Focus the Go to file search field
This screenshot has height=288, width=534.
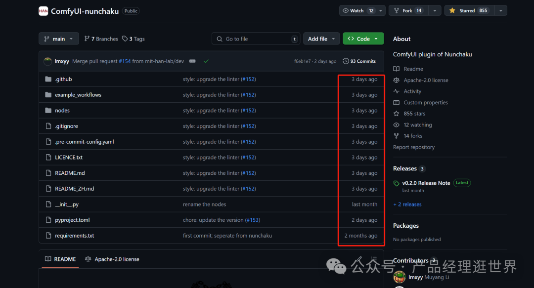click(x=256, y=39)
